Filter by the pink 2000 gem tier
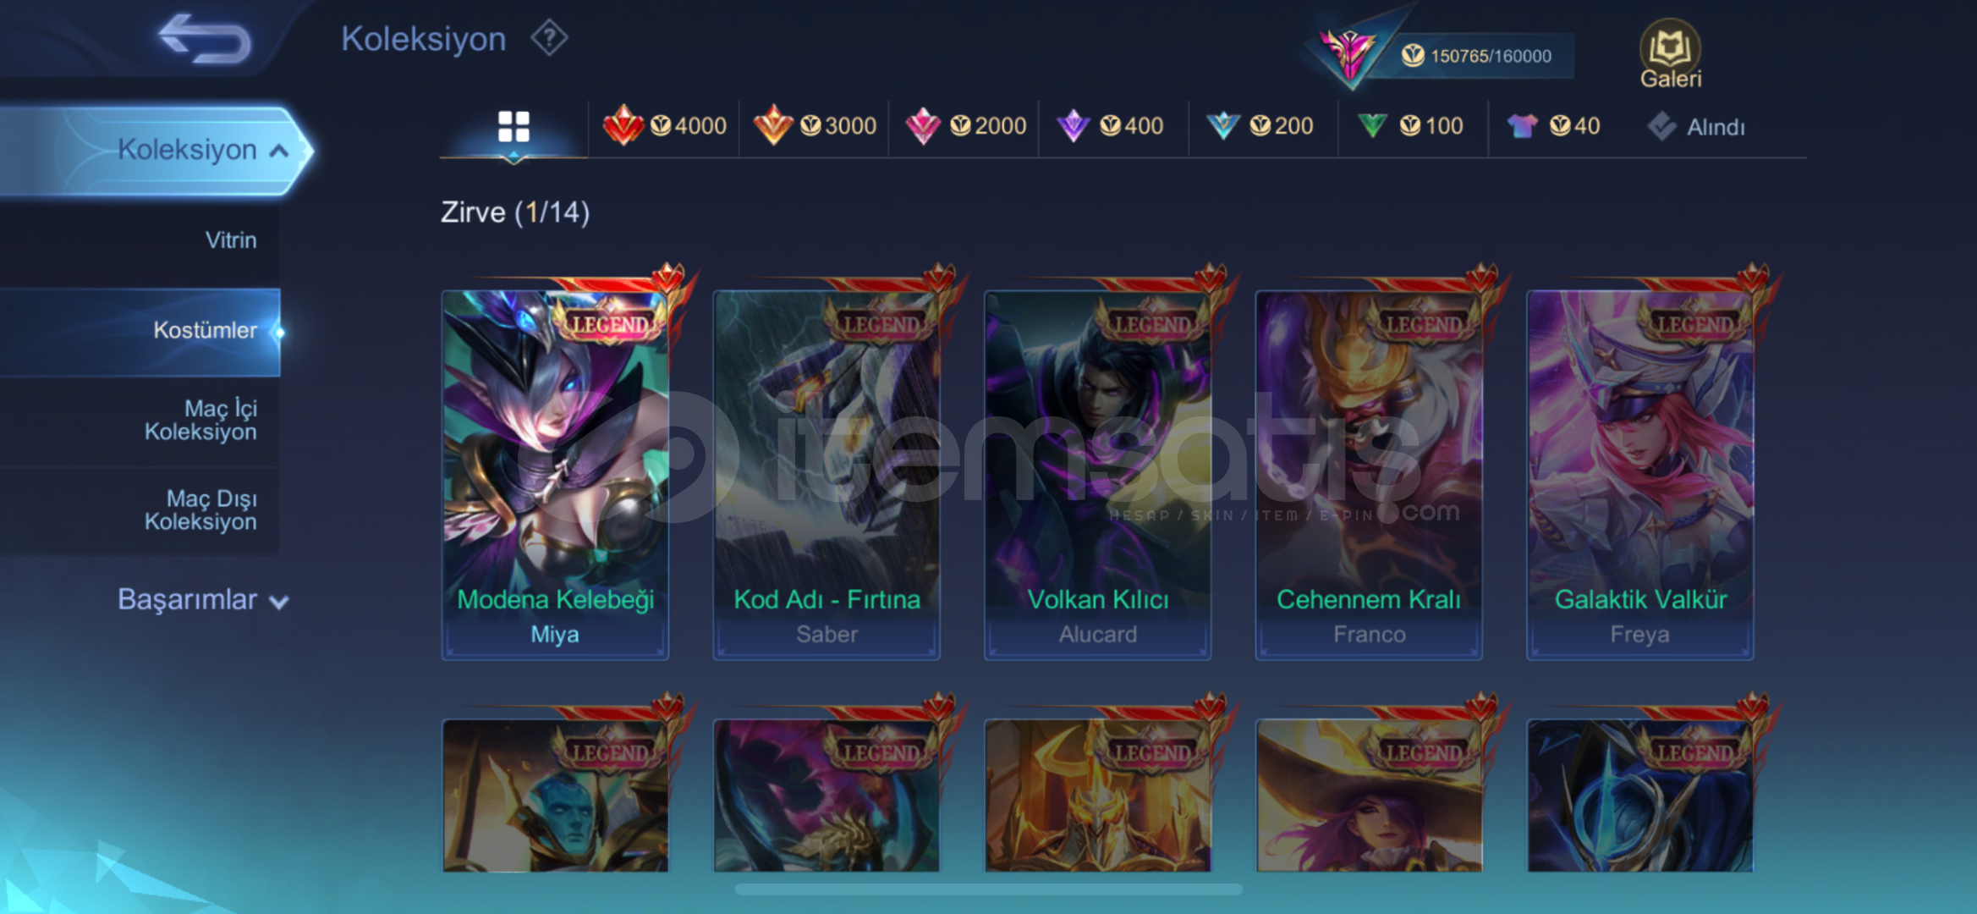 point(964,126)
